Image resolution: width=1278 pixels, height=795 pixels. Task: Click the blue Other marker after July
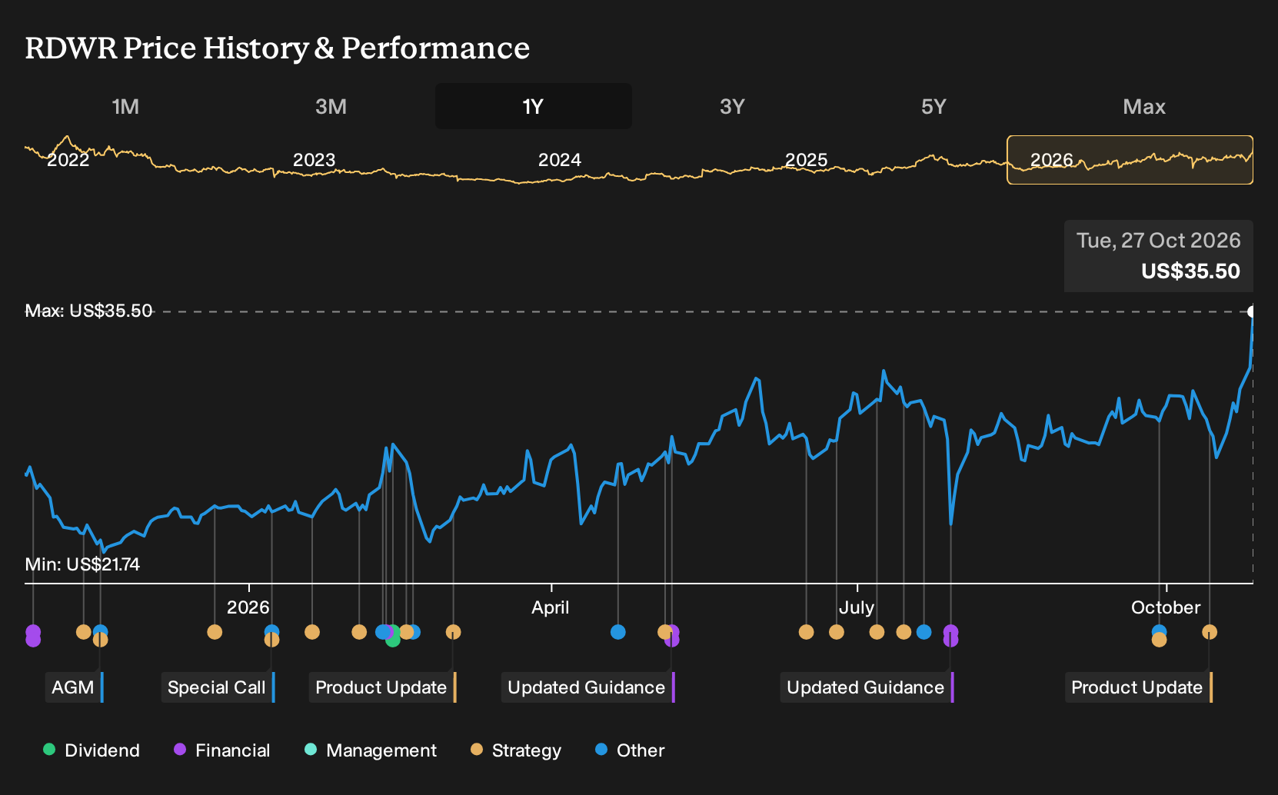point(924,632)
